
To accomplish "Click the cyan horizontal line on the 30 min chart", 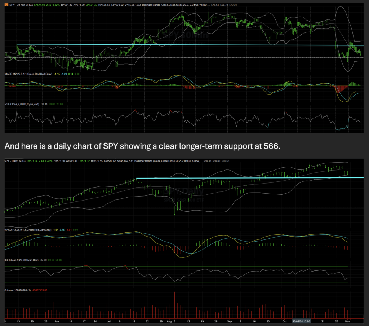I will point(190,44).
